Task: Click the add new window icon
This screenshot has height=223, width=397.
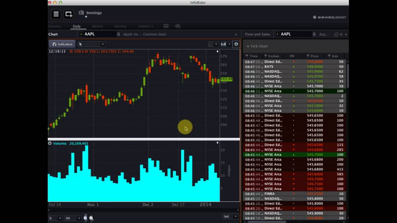Action: point(69,14)
